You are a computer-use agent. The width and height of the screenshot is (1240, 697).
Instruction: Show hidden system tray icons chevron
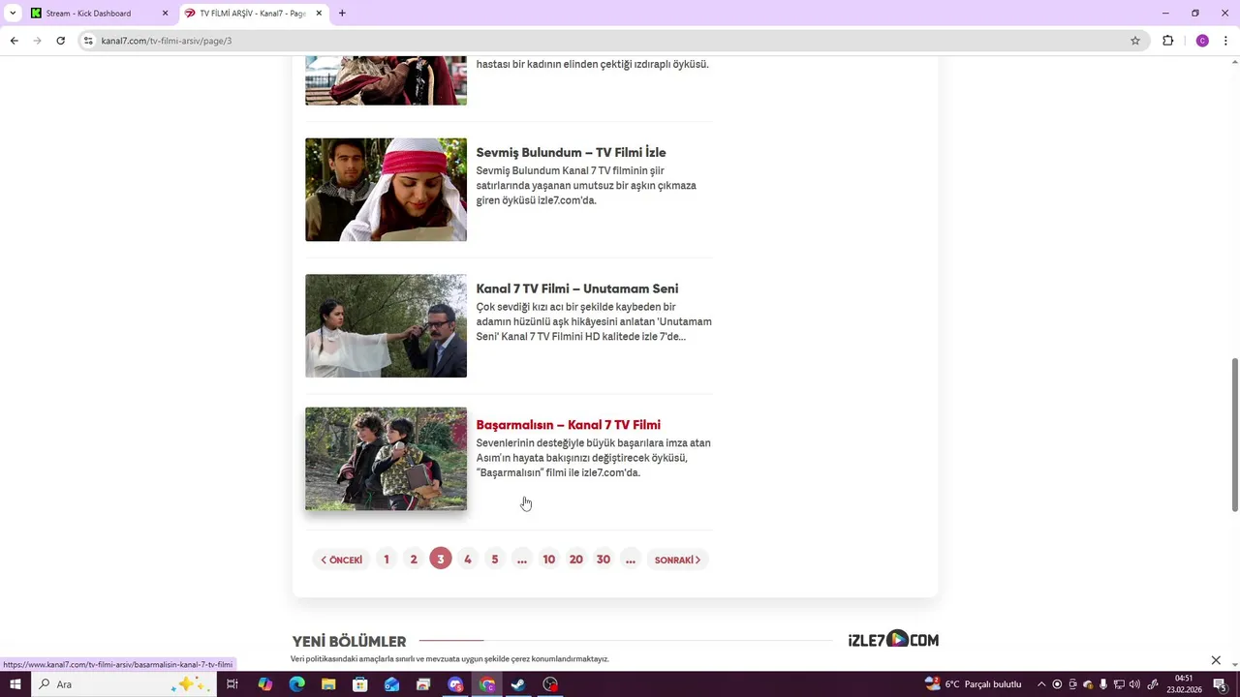tap(1041, 684)
